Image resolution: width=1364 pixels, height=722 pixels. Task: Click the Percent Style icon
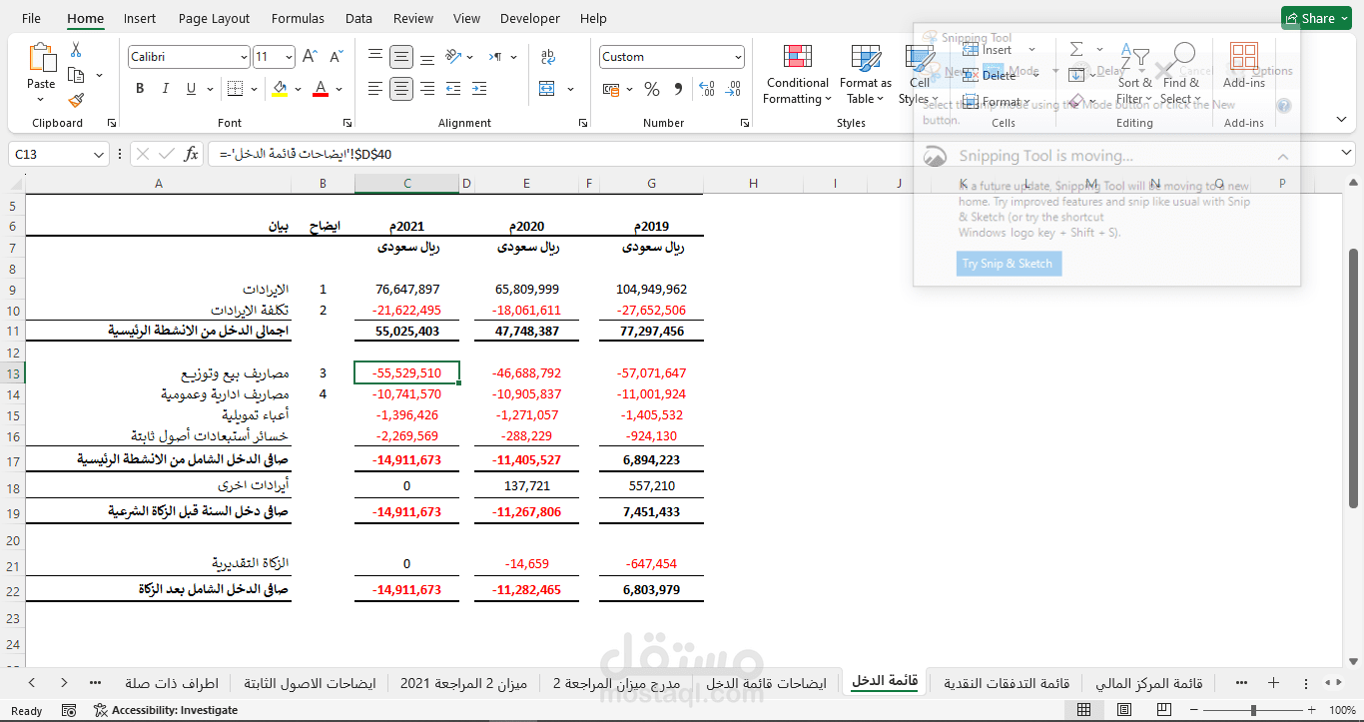point(652,89)
